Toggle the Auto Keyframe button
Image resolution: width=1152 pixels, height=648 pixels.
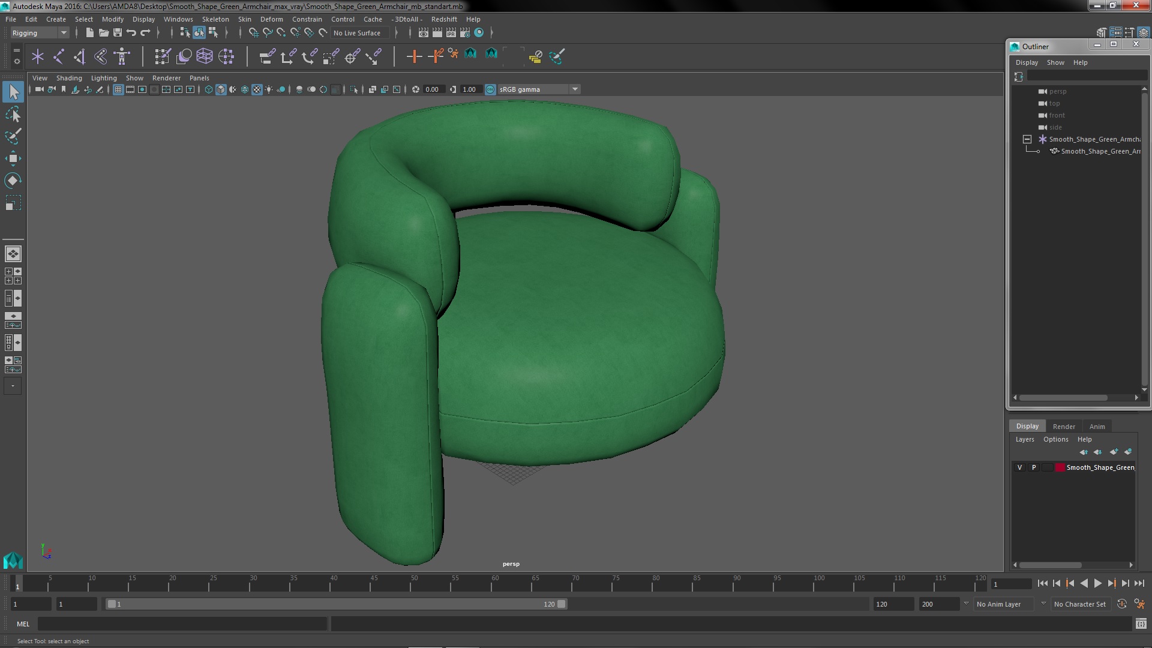[x=1121, y=604]
